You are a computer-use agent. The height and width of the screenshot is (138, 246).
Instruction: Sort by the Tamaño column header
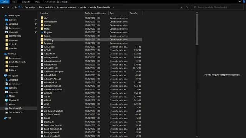tap(134, 13)
